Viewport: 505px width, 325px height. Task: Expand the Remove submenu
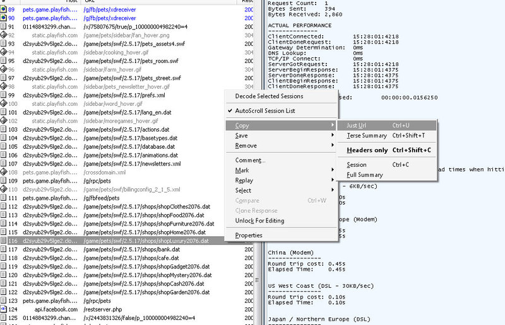point(282,145)
